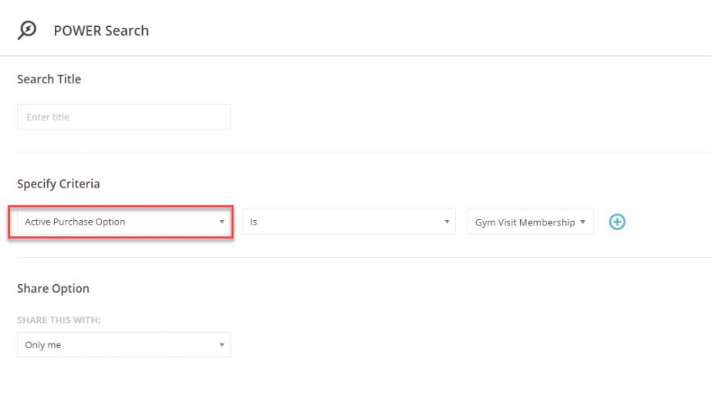711x403 pixels.
Task: Click the Is text in operator field
Action: pyautogui.click(x=253, y=222)
